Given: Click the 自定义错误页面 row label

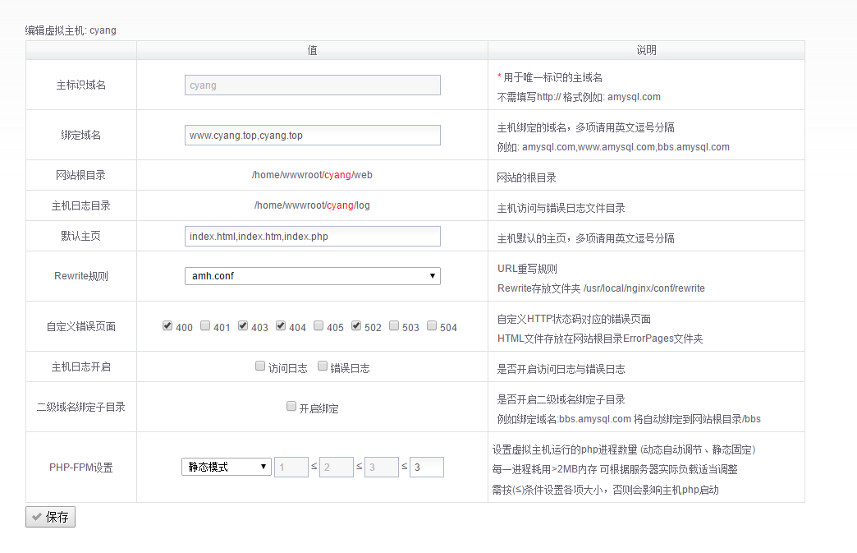Looking at the screenshot, I should 81,326.
